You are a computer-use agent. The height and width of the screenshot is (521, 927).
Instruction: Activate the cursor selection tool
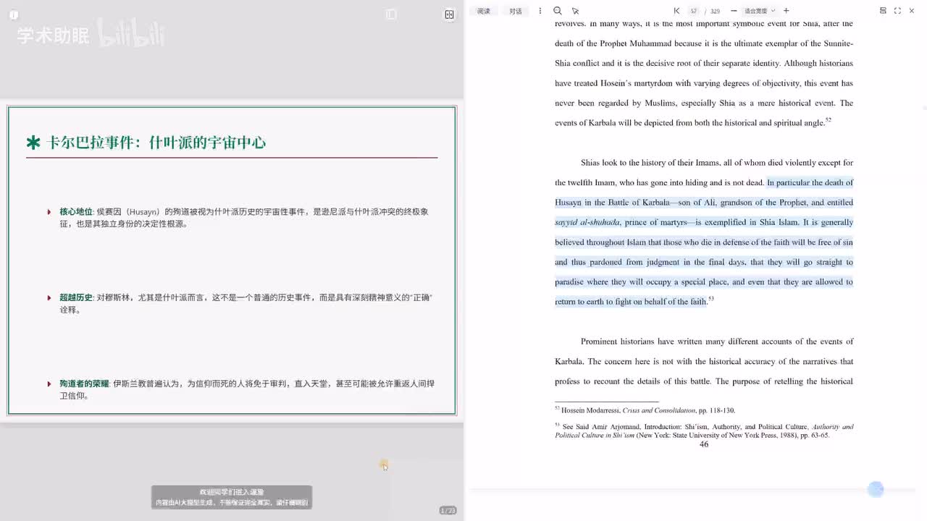tap(576, 11)
